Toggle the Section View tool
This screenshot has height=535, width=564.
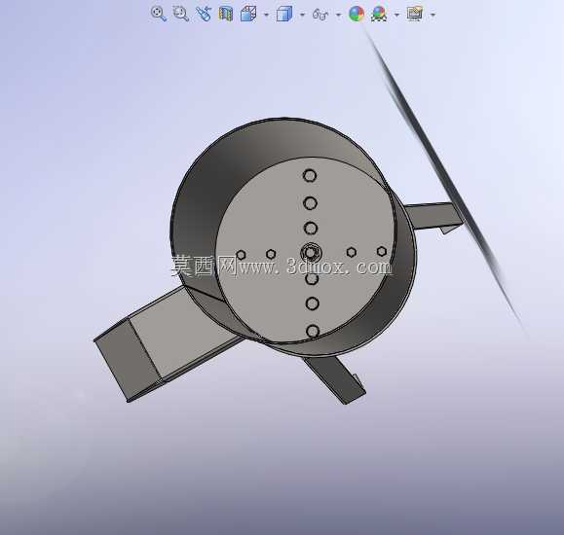point(226,14)
